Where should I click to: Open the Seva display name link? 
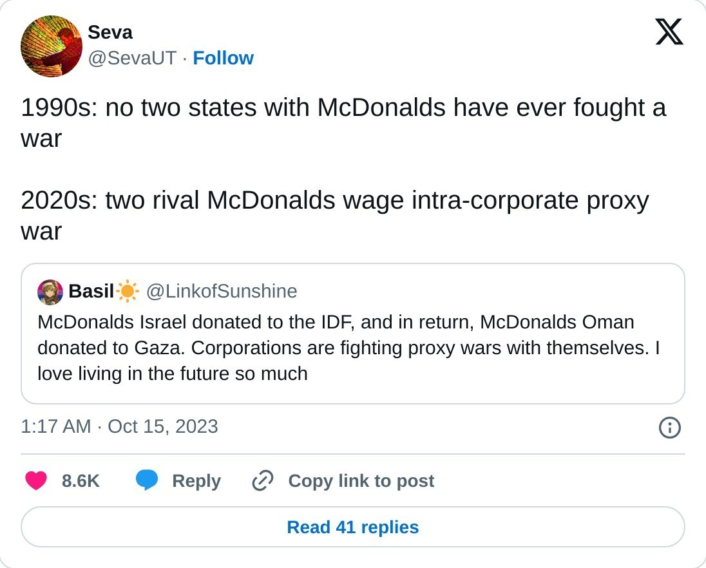pos(110,32)
